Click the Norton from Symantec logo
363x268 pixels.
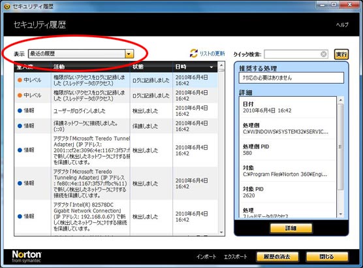point(27,256)
